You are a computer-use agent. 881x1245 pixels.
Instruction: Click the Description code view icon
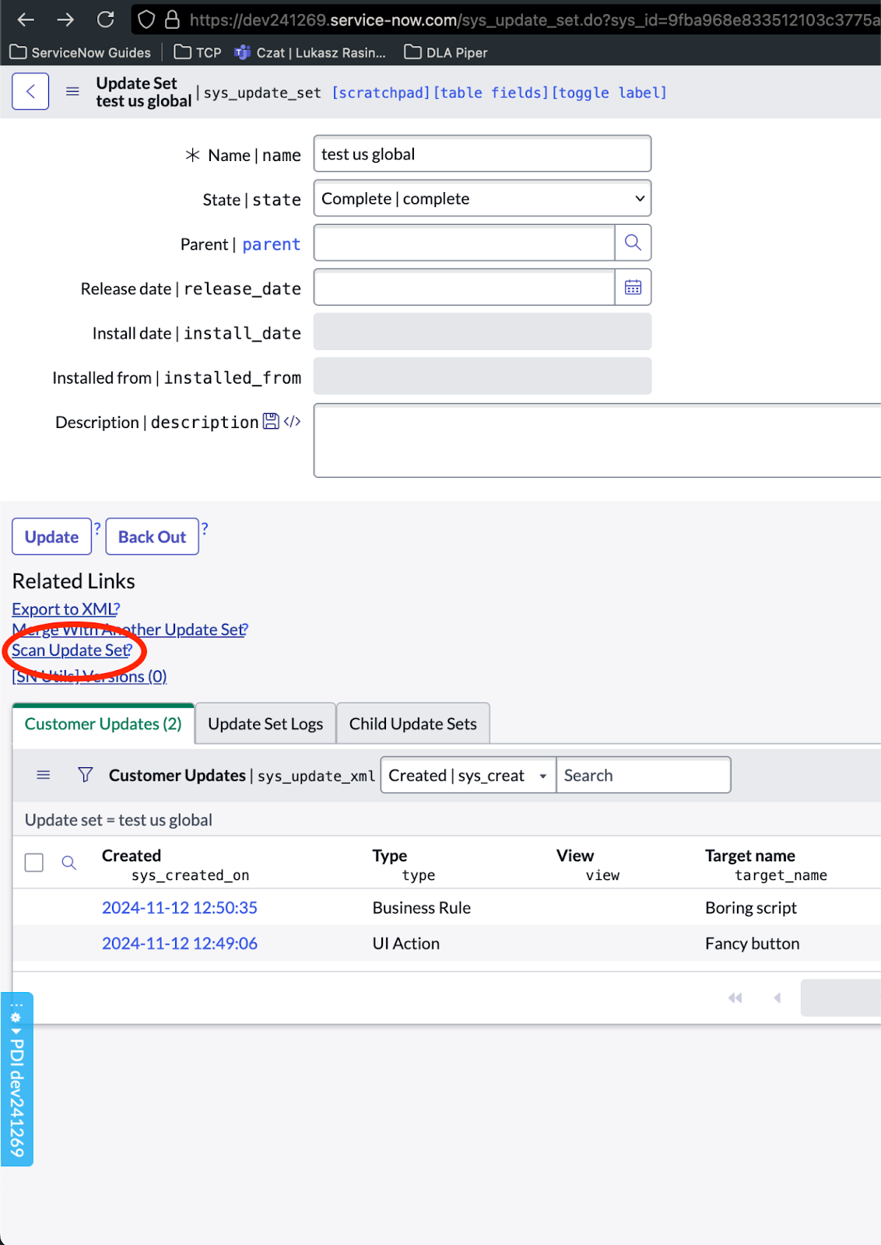coord(292,421)
